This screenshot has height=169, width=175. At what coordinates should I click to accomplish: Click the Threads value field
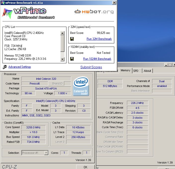click(86, 153)
